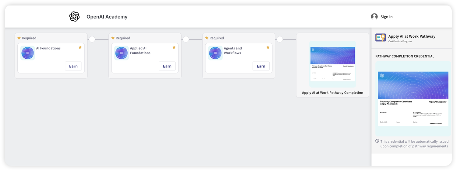Open the Applied AI Foundations badge icon

pyautogui.click(x=121, y=53)
